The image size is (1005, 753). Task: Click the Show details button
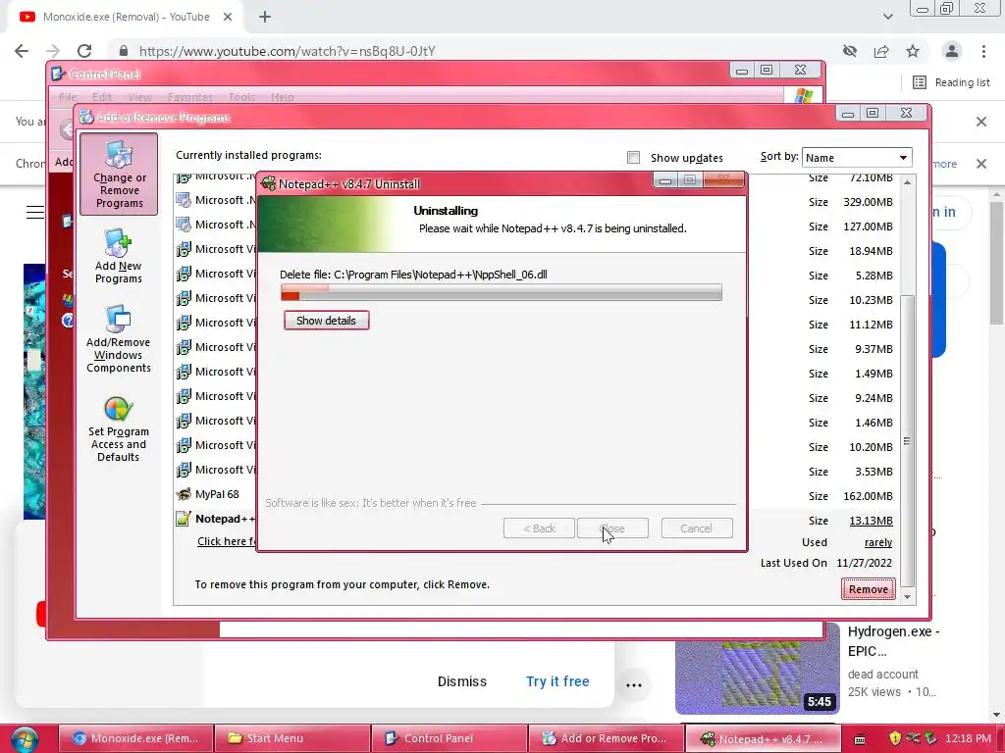326,321
